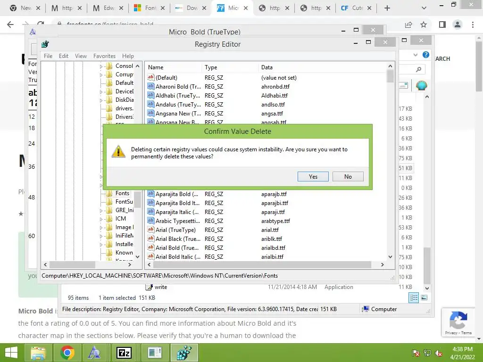Open a new Chrome tab
This screenshot has width=483, height=362.
387,8
